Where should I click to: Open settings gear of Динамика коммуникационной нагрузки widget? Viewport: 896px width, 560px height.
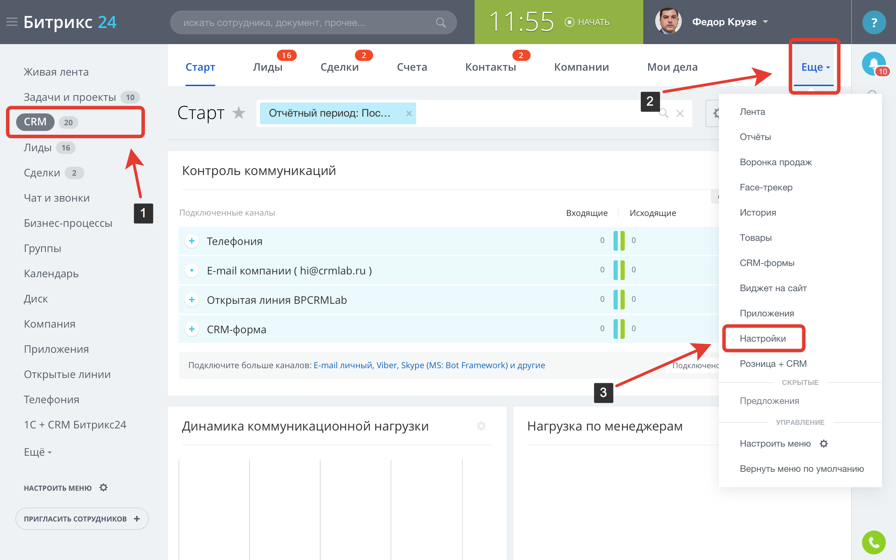coord(481,426)
